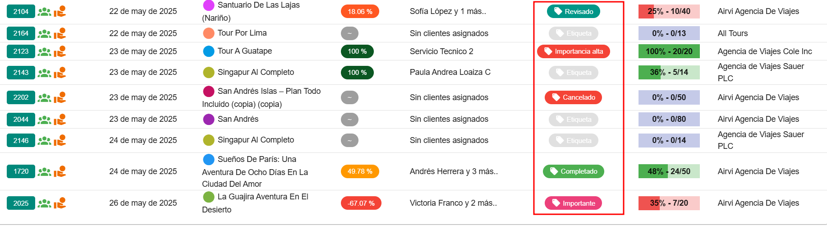827x226 pixels.
Task: Click the orange hand-holding-user icon for booking 2164
Action: pyautogui.click(x=60, y=33)
